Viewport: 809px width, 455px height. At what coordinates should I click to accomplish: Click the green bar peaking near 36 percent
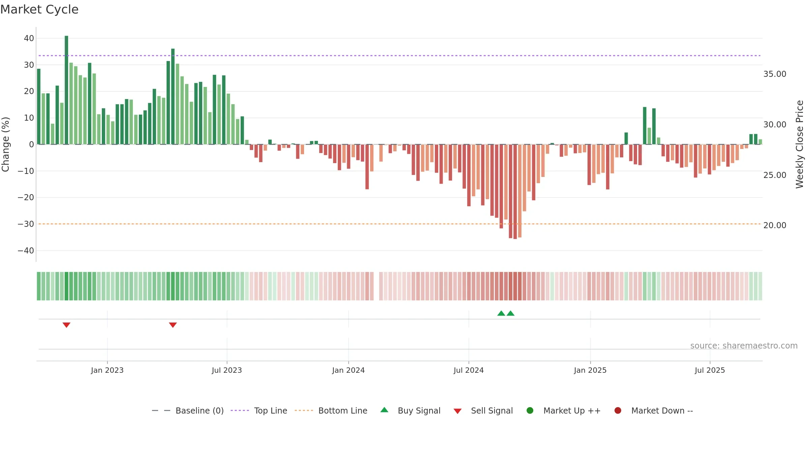[173, 96]
